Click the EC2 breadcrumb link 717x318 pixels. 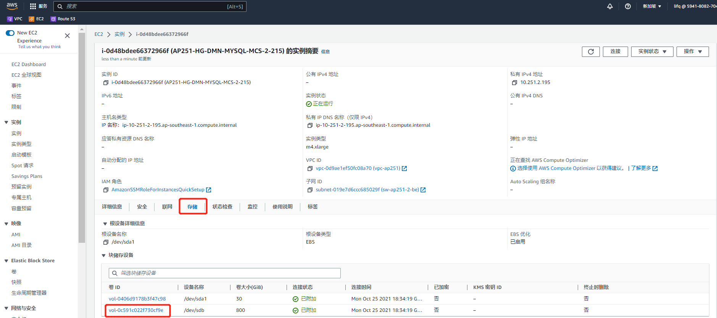(x=99, y=34)
